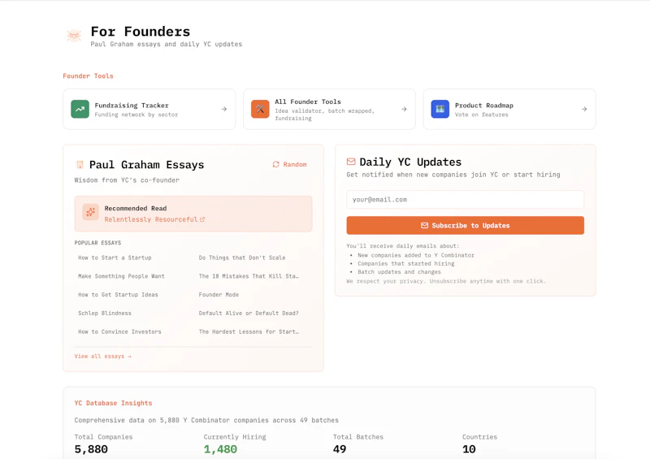Image resolution: width=650 pixels, height=459 pixels.
Task: Click the Daily YC Updates heading
Action: (x=410, y=162)
